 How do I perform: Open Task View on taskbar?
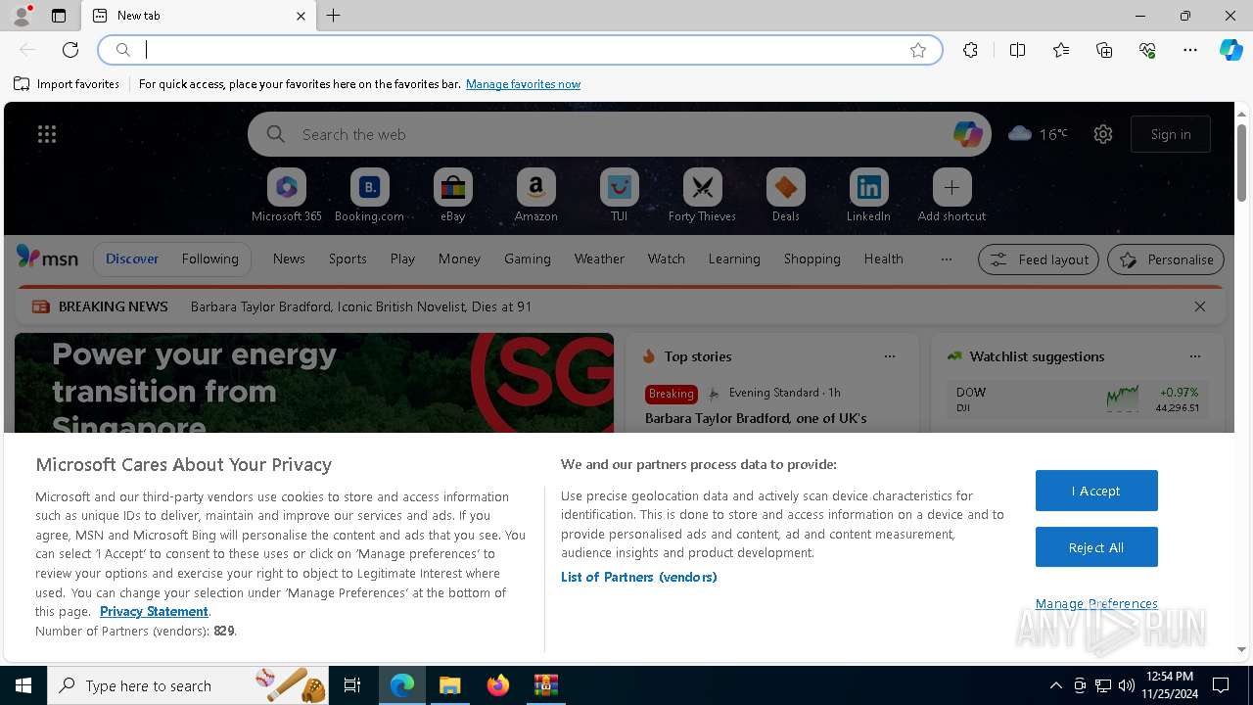pos(352,685)
